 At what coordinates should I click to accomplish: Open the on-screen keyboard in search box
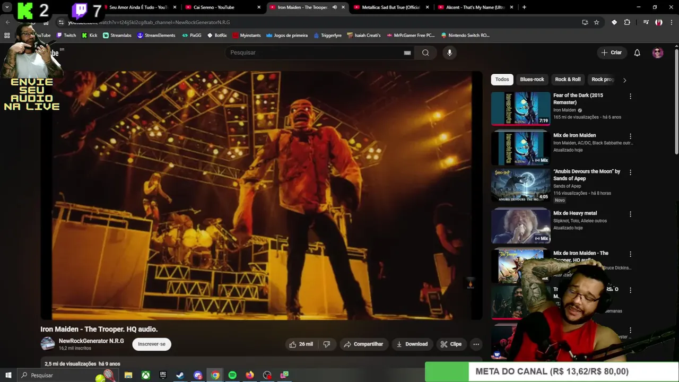click(x=407, y=53)
